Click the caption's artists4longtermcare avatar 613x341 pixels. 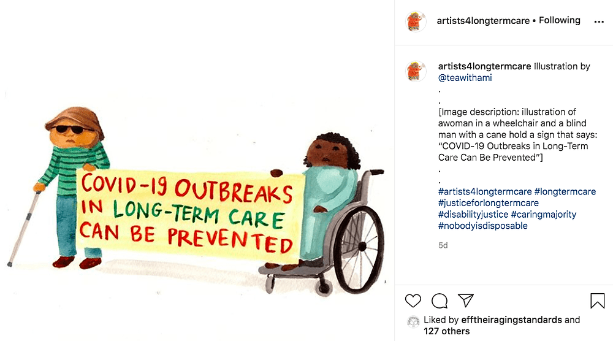click(x=416, y=71)
